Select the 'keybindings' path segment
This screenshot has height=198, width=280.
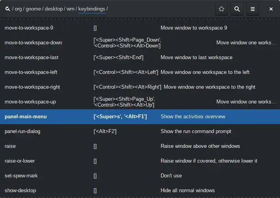click(x=92, y=9)
